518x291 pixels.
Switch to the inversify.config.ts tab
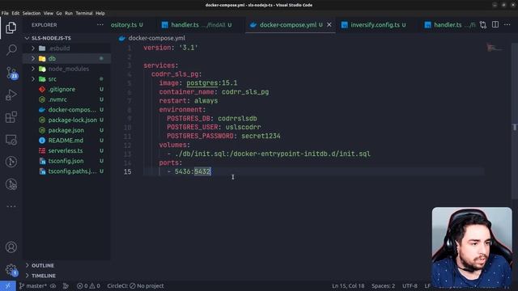(375, 25)
